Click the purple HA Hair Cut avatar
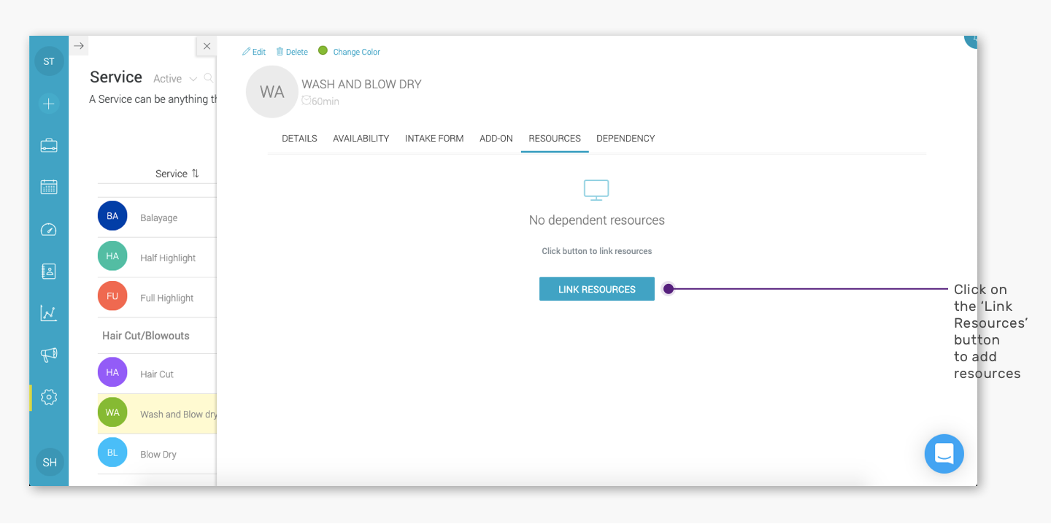The image size is (1051, 524). [x=112, y=372]
